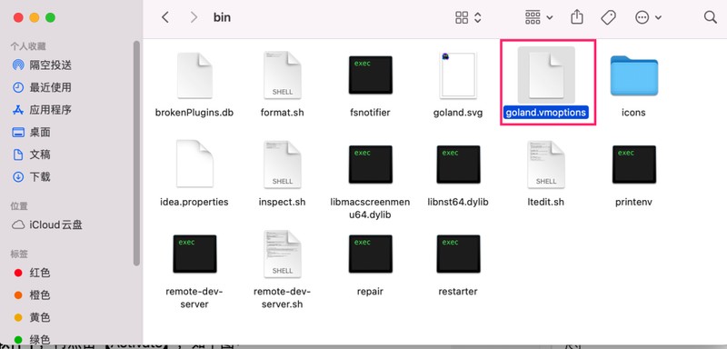Open 应用程序 (Applications) in sidebar
The width and height of the screenshot is (727, 349).
pos(42,110)
